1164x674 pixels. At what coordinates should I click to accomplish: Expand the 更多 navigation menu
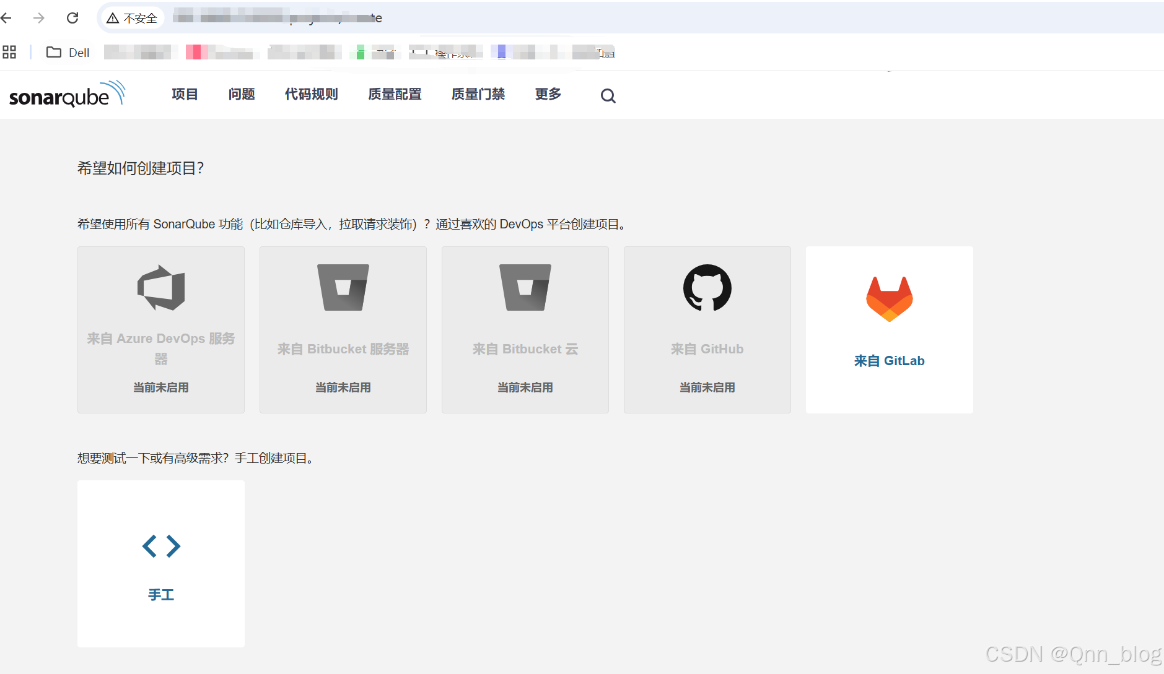click(548, 94)
